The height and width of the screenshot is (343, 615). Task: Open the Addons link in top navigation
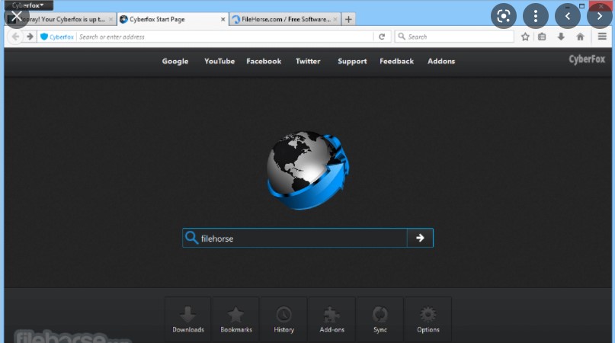pos(441,61)
